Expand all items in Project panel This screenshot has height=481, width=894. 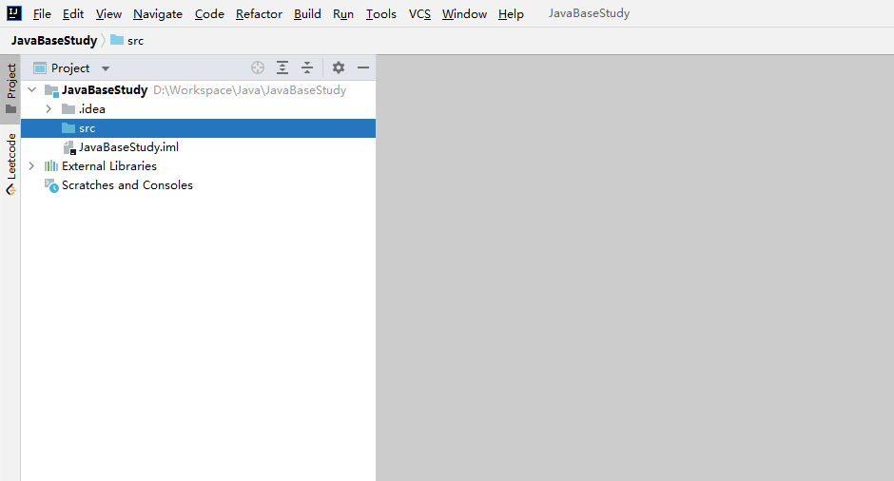click(282, 67)
